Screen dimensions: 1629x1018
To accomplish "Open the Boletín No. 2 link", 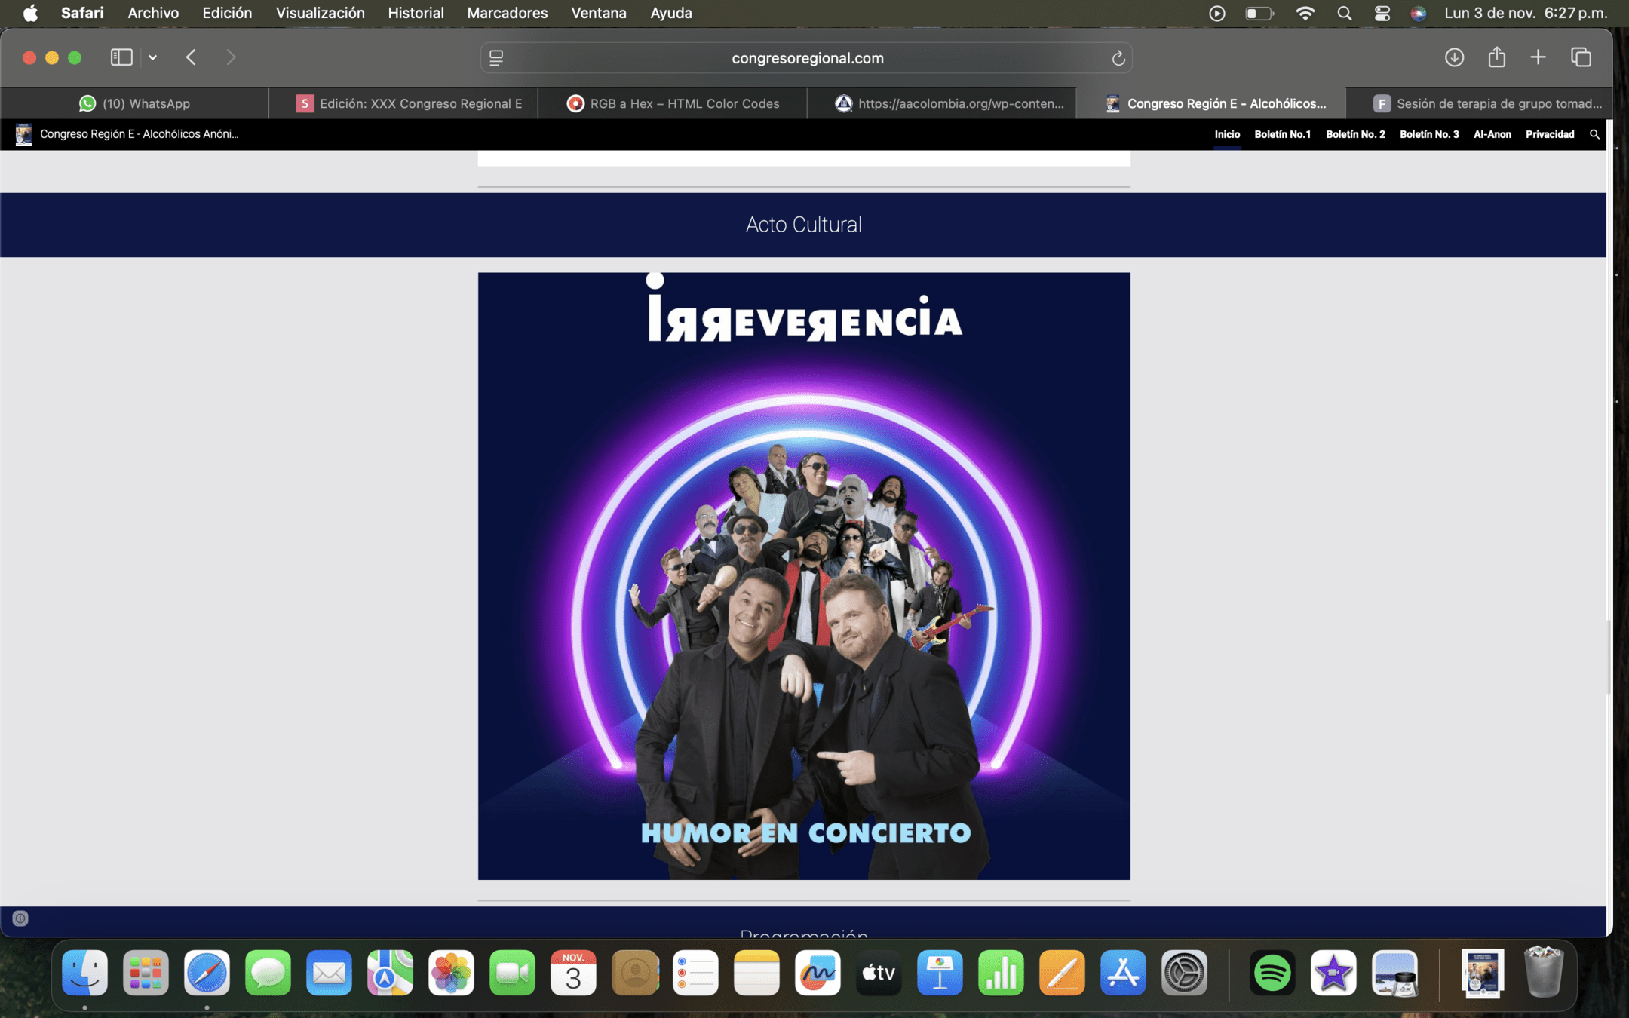I will pos(1355,134).
